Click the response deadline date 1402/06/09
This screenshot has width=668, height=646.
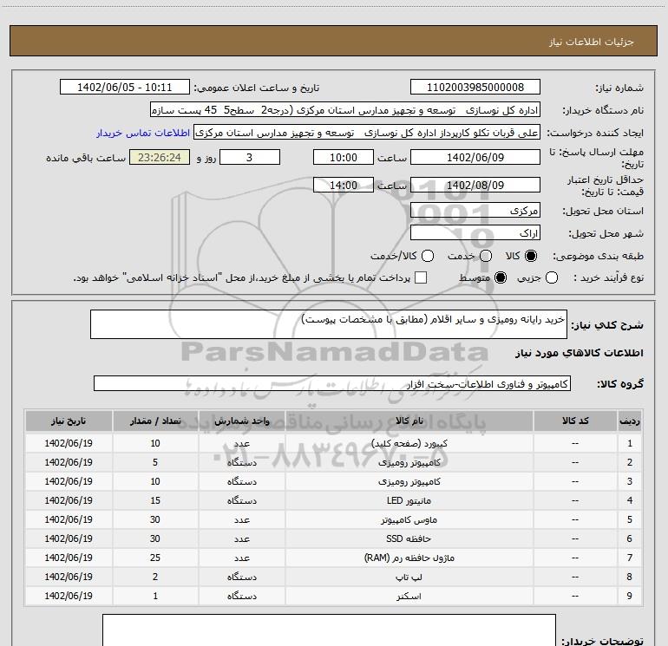475,157
